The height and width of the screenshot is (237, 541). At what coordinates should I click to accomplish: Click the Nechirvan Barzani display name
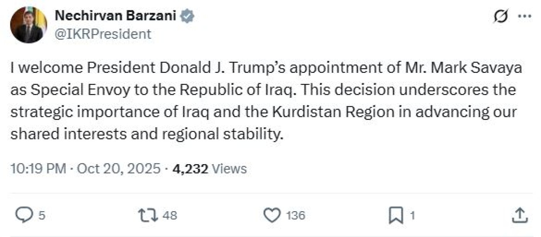pos(116,16)
